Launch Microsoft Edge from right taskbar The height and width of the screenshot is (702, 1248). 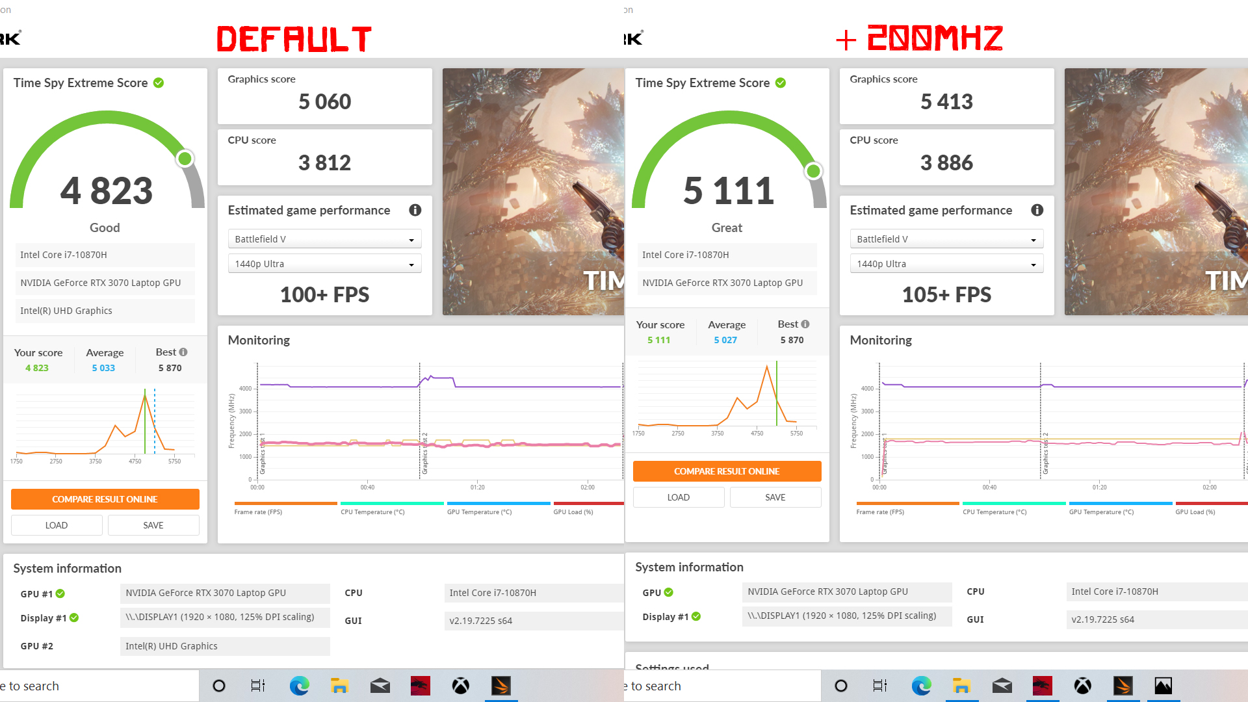coord(921,686)
